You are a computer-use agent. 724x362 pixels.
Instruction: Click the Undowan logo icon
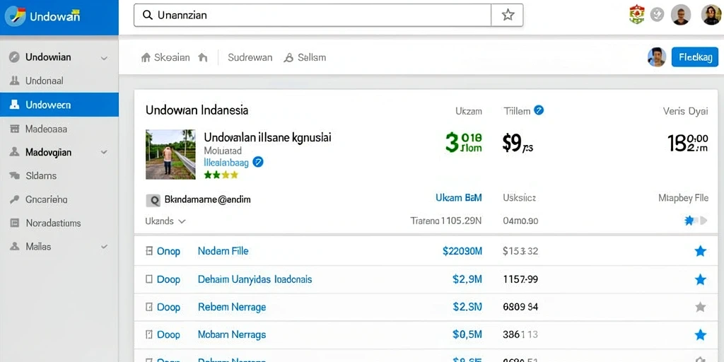point(16,17)
